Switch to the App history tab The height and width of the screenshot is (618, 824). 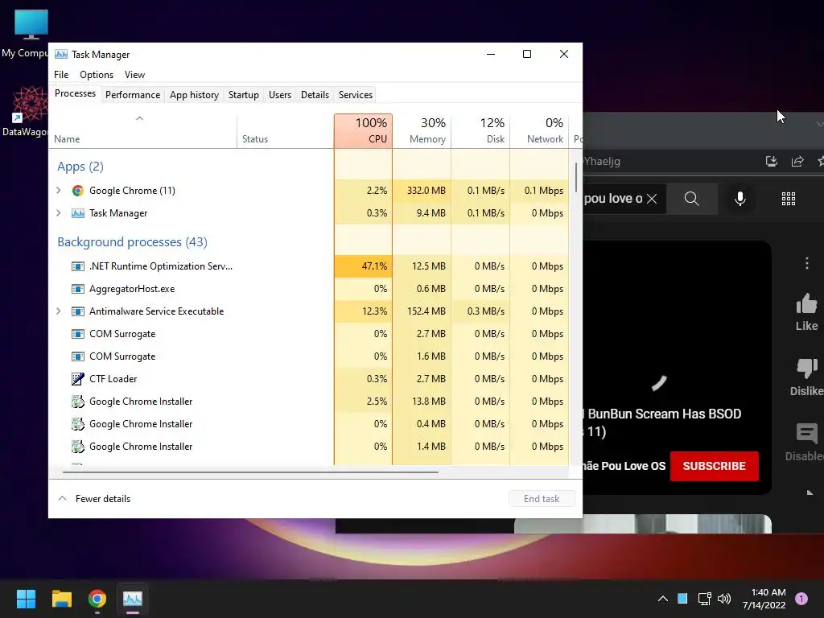click(194, 95)
